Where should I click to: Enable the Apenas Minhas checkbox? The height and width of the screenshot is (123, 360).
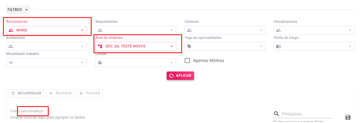tap(187, 60)
